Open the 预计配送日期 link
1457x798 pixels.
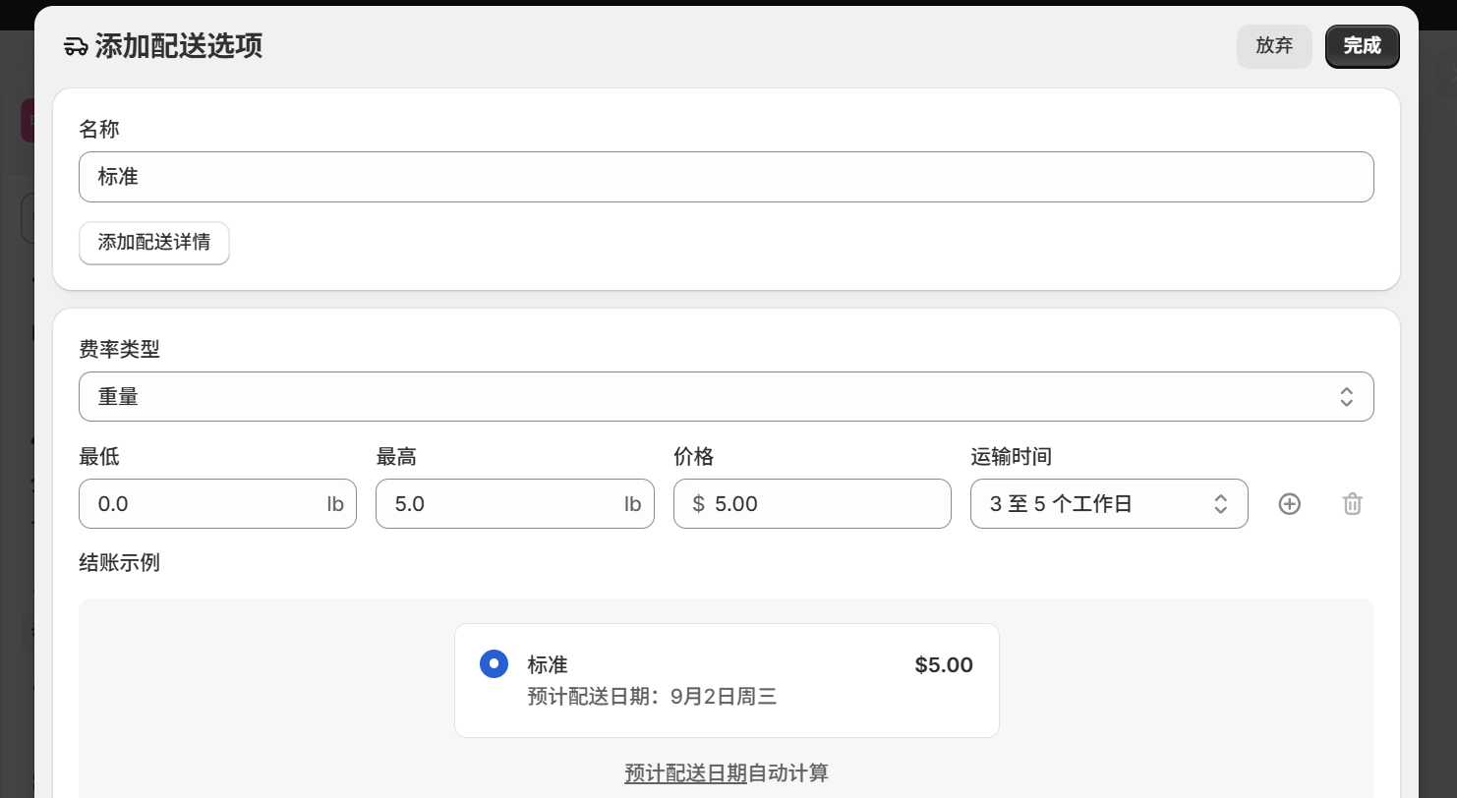(x=686, y=773)
